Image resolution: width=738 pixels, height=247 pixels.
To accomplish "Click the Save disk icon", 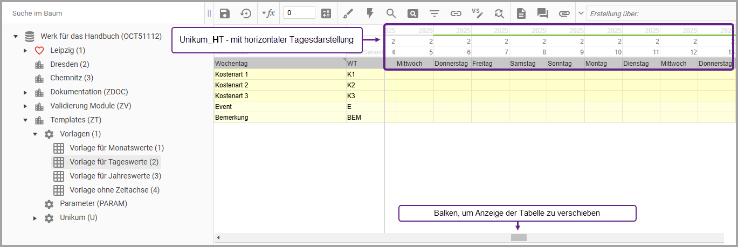I will [x=225, y=13].
